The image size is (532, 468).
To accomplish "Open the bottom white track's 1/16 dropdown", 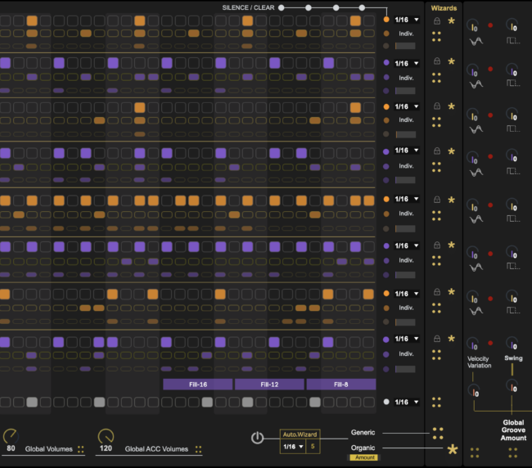I will (407, 402).
